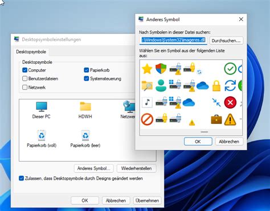Select Windows-logo drive with open lock, no warning
This screenshot has width=270, height=211.
point(175,84)
